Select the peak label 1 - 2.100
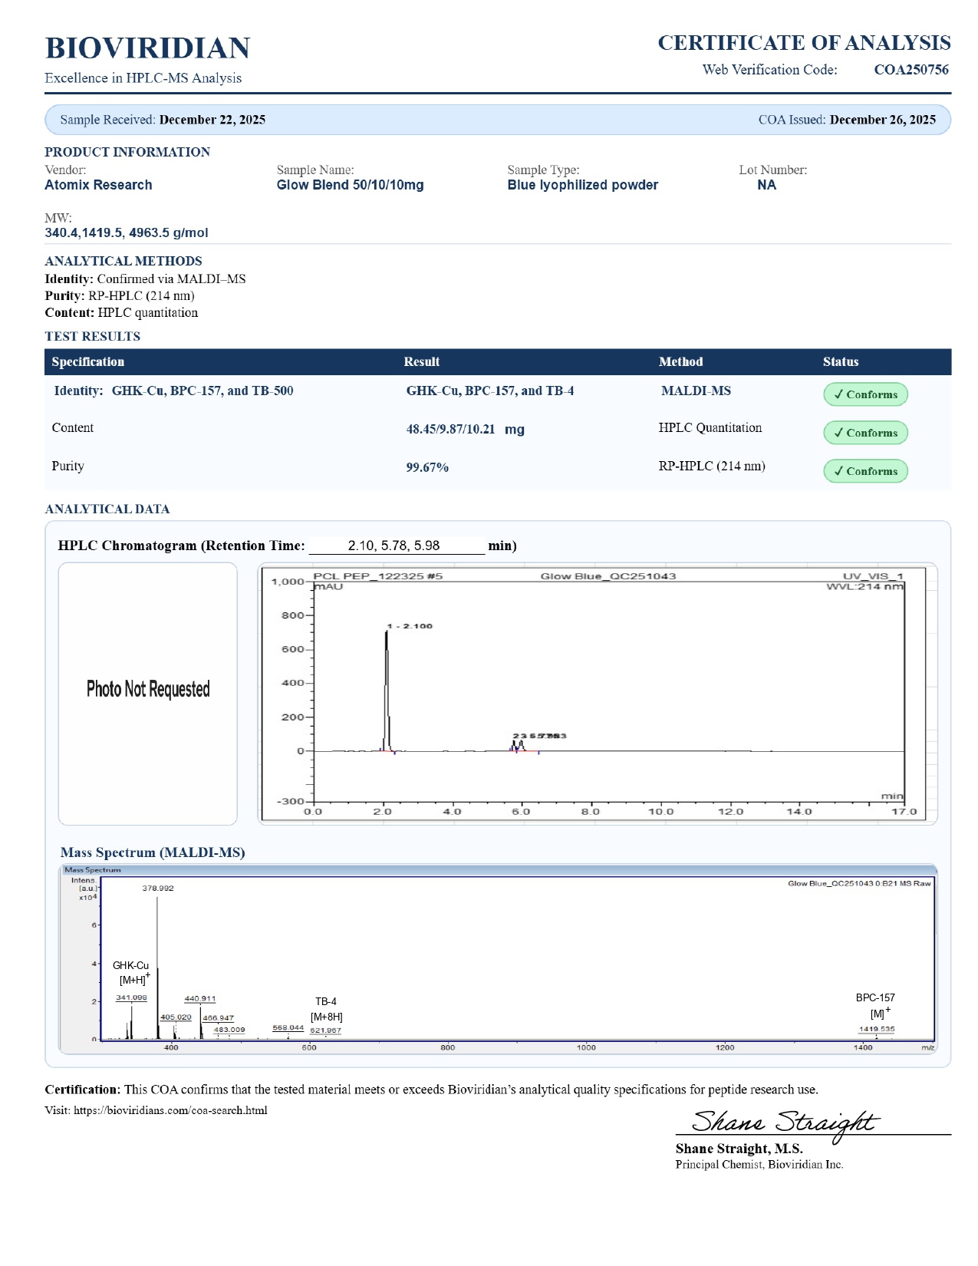 pos(410,626)
